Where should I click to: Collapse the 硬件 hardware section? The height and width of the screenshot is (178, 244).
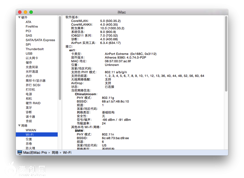tap(19, 17)
